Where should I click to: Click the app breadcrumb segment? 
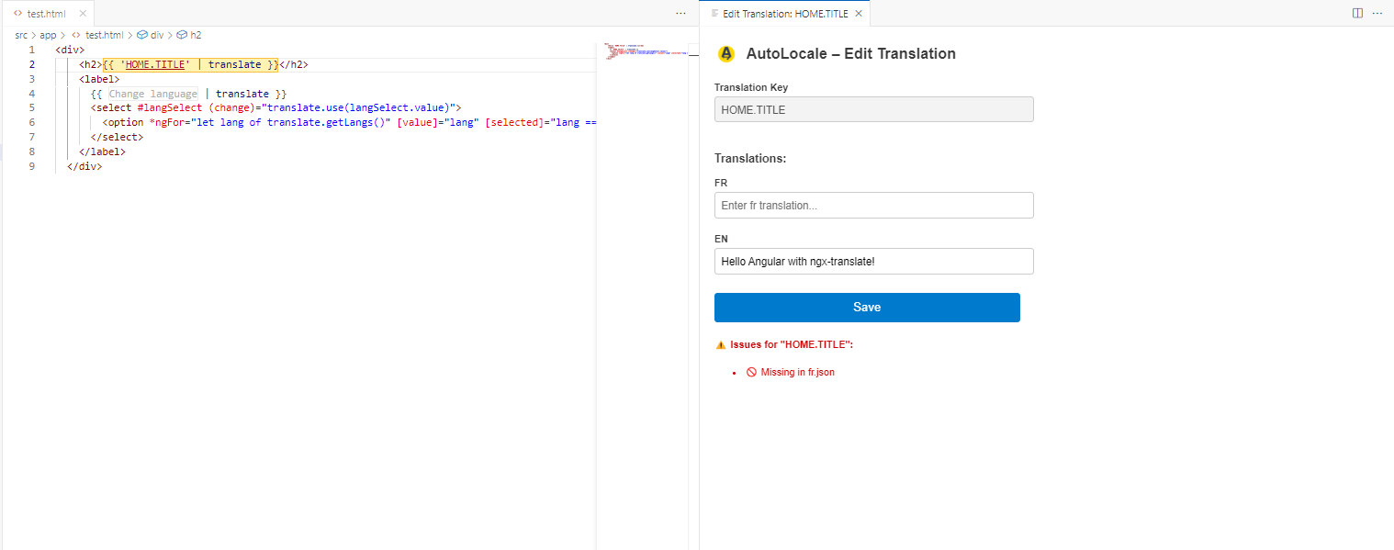48,35
